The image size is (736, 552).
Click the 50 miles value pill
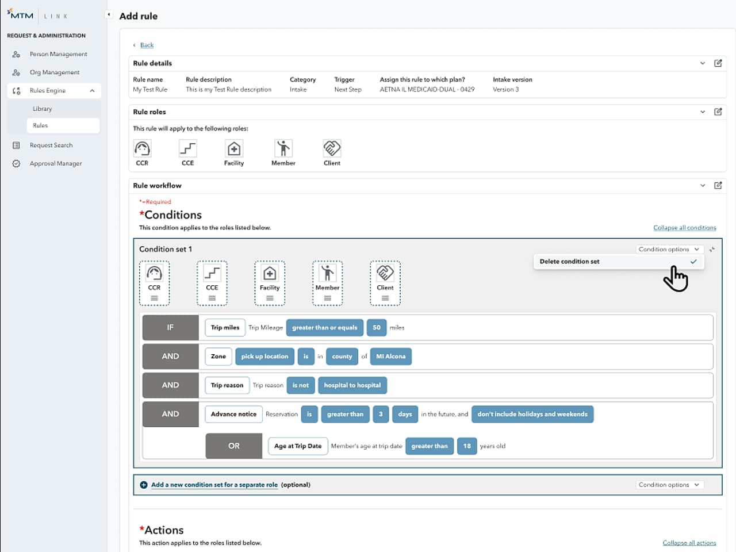[x=376, y=327]
